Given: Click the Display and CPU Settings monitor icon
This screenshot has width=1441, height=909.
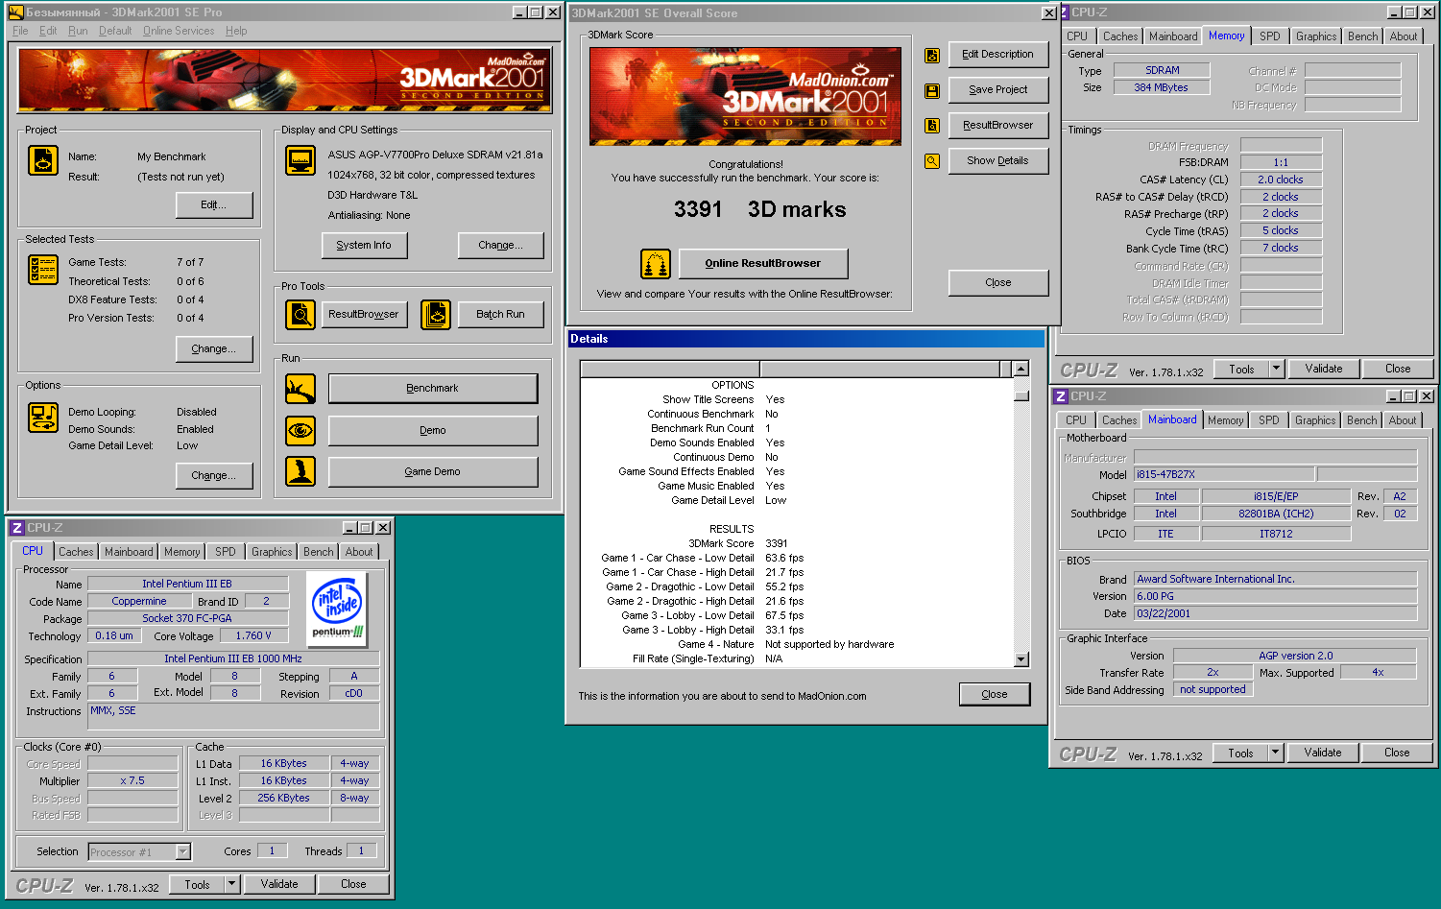Looking at the screenshot, I should point(300,160).
